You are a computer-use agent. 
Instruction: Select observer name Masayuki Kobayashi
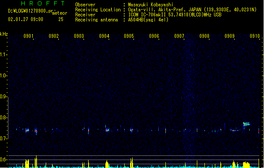[151, 5]
